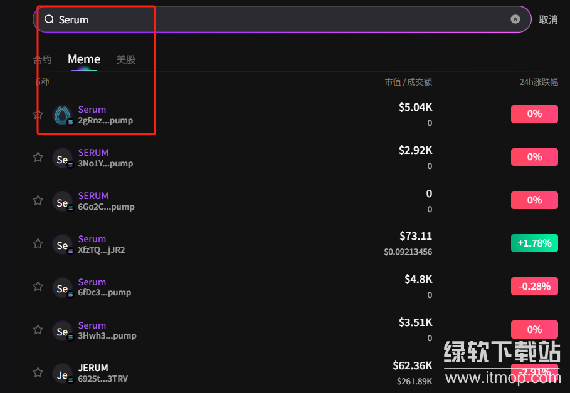
Task: Click the SERUM 3No1Y token avatar
Action: point(63,158)
